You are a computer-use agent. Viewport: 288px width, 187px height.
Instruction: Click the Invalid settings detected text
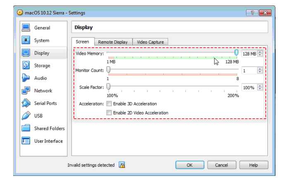91,165
